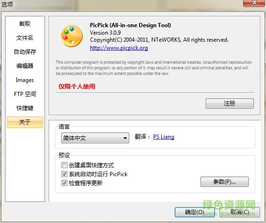Close the 选项 dialog window
Screen dimensions: 266x223
254,3
